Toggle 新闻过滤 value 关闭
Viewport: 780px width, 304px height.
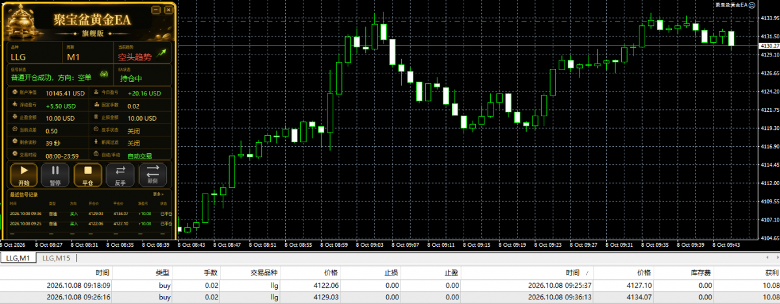(134, 144)
